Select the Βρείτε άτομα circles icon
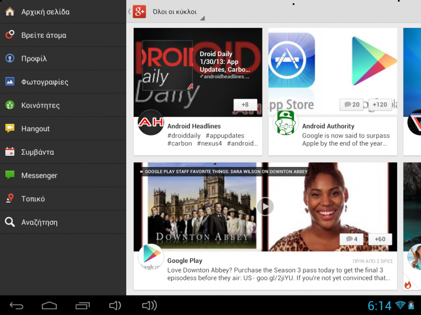Screen dimensions: 421x315 pyautogui.click(x=10, y=35)
